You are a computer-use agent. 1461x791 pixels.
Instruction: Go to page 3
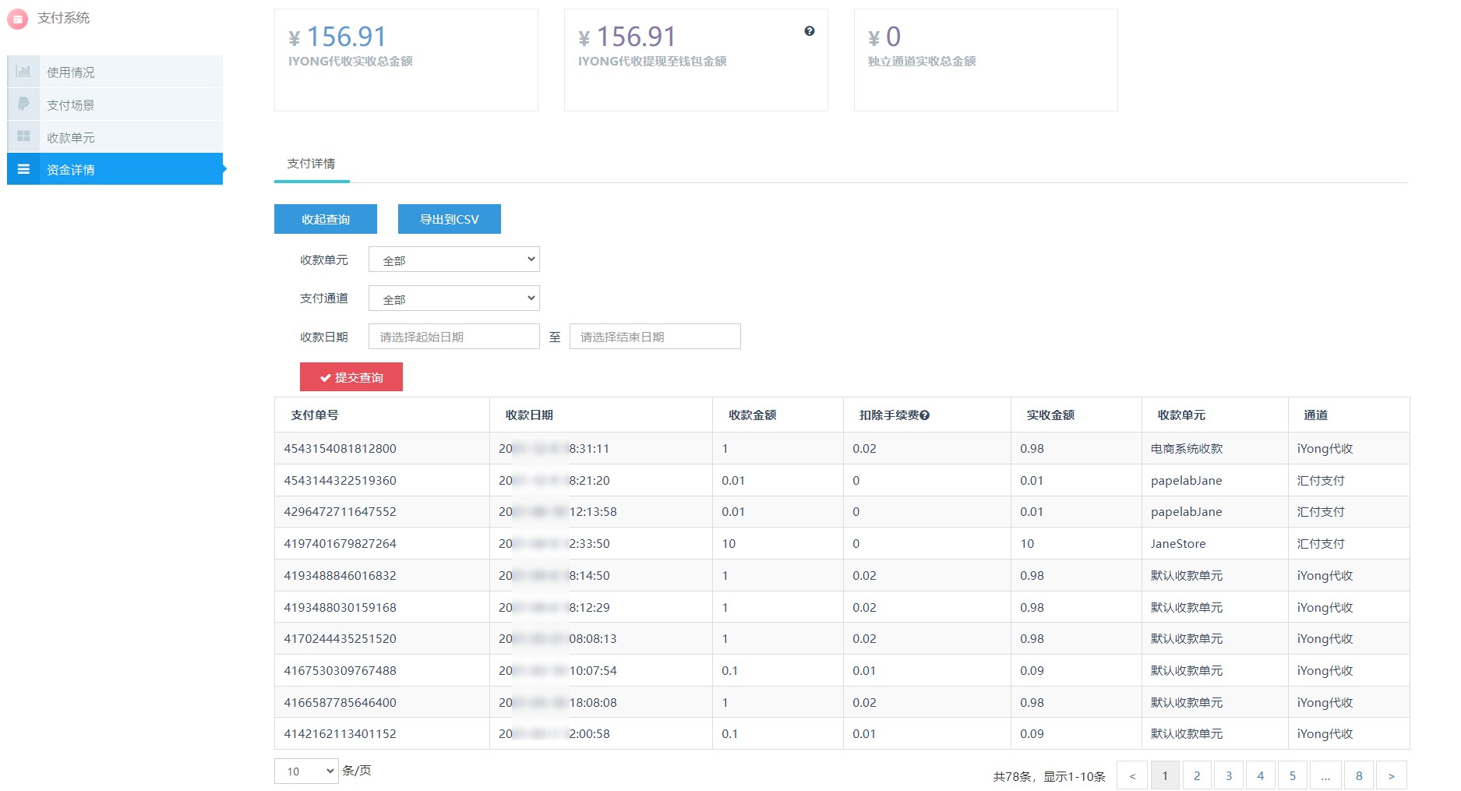pos(1229,775)
